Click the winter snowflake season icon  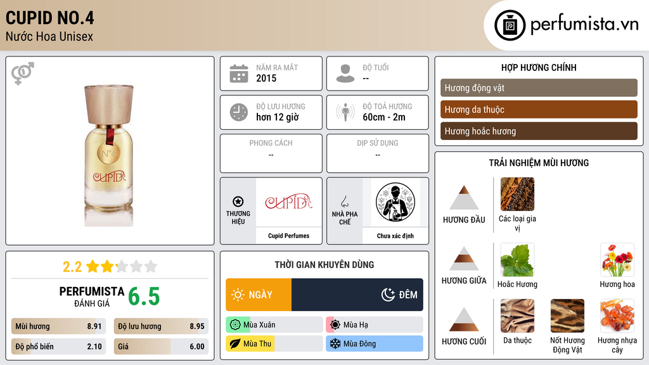(335, 343)
